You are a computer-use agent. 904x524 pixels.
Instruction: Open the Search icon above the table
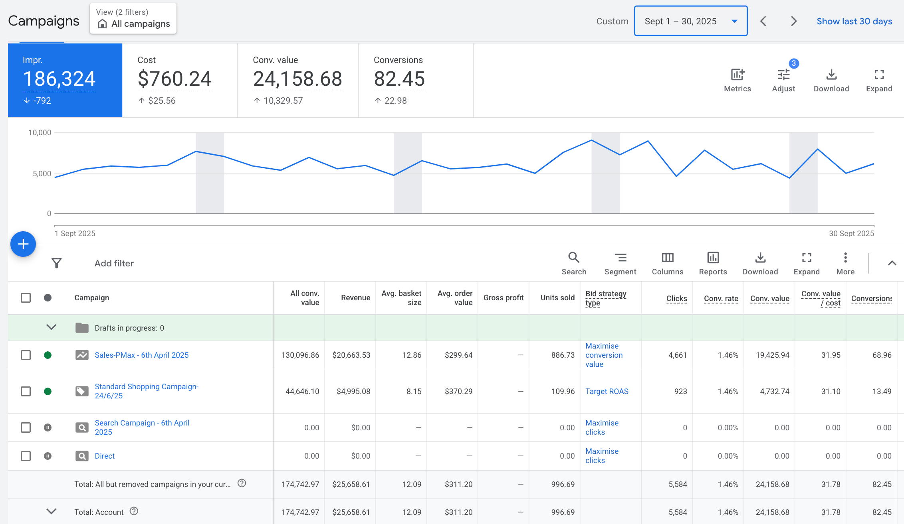coord(574,258)
